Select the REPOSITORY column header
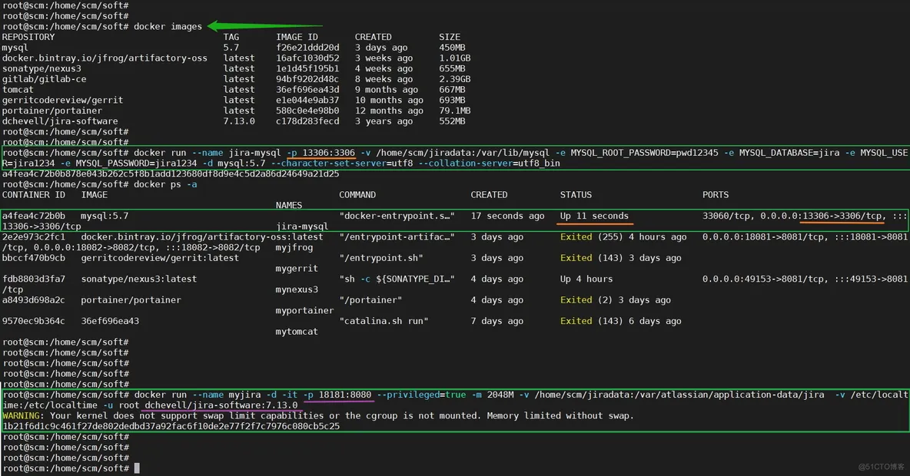910x476 pixels. pyautogui.click(x=28, y=37)
